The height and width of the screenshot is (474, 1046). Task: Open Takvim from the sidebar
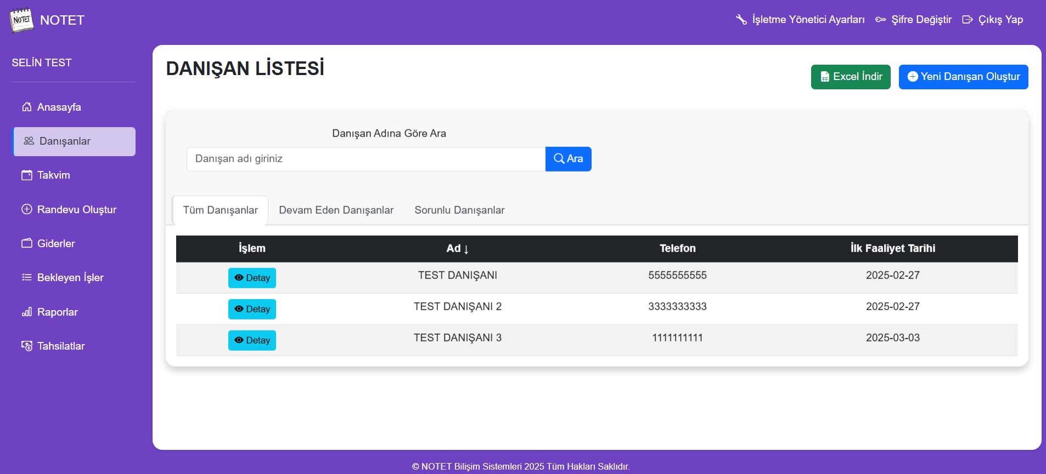pyautogui.click(x=74, y=175)
